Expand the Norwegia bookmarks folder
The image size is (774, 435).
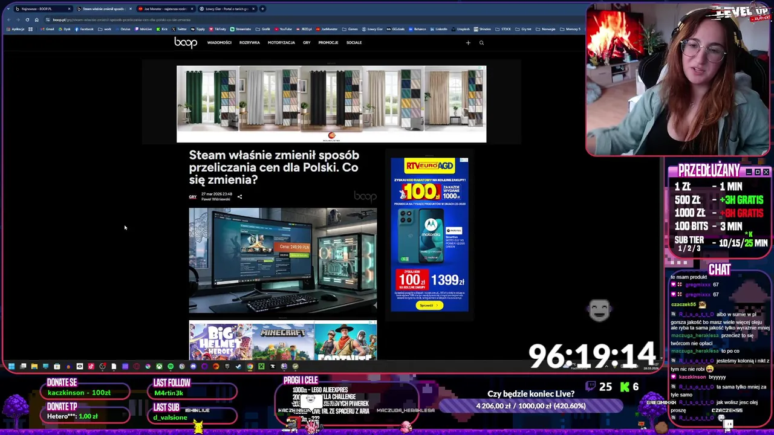tap(545, 29)
